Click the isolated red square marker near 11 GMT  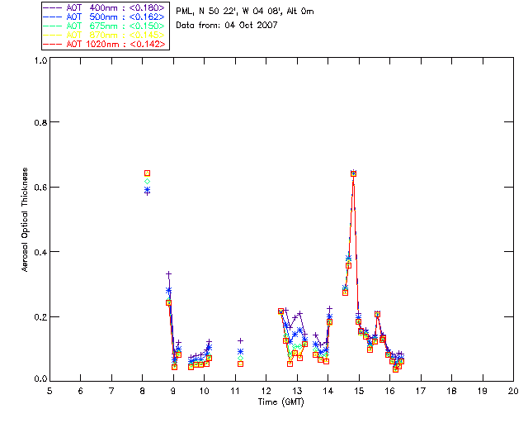[x=240, y=364]
